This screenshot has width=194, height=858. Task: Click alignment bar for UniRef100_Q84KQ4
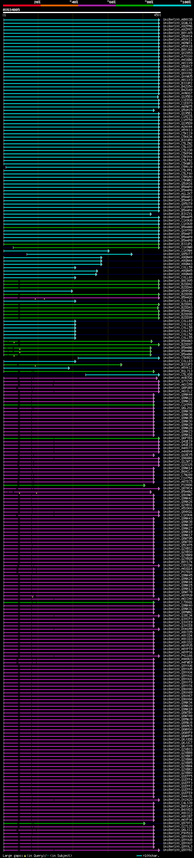pos(38,291)
